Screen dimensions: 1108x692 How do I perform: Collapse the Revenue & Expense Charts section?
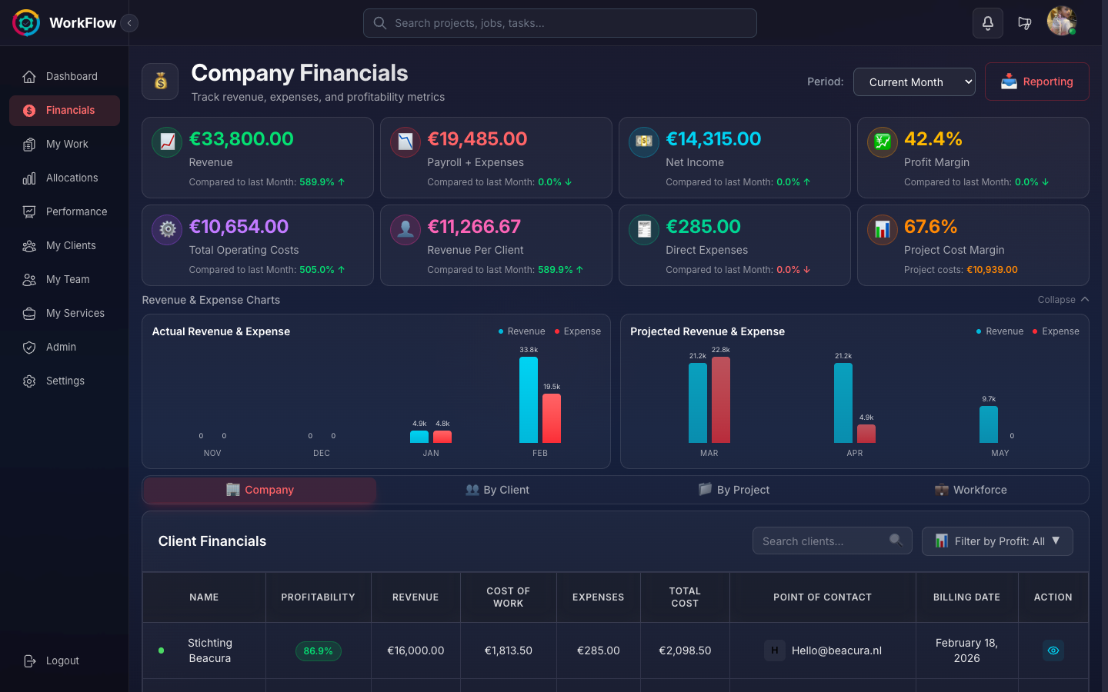[x=1063, y=300]
